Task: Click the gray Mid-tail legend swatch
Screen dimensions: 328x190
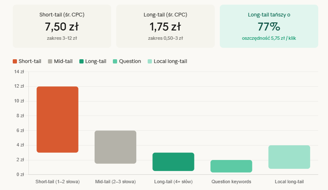Action: point(50,61)
